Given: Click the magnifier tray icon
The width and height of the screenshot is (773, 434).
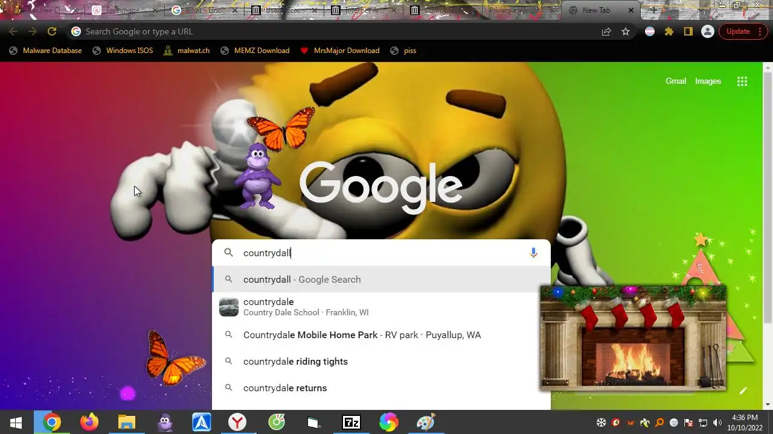Looking at the screenshot, I should pyautogui.click(x=659, y=423).
